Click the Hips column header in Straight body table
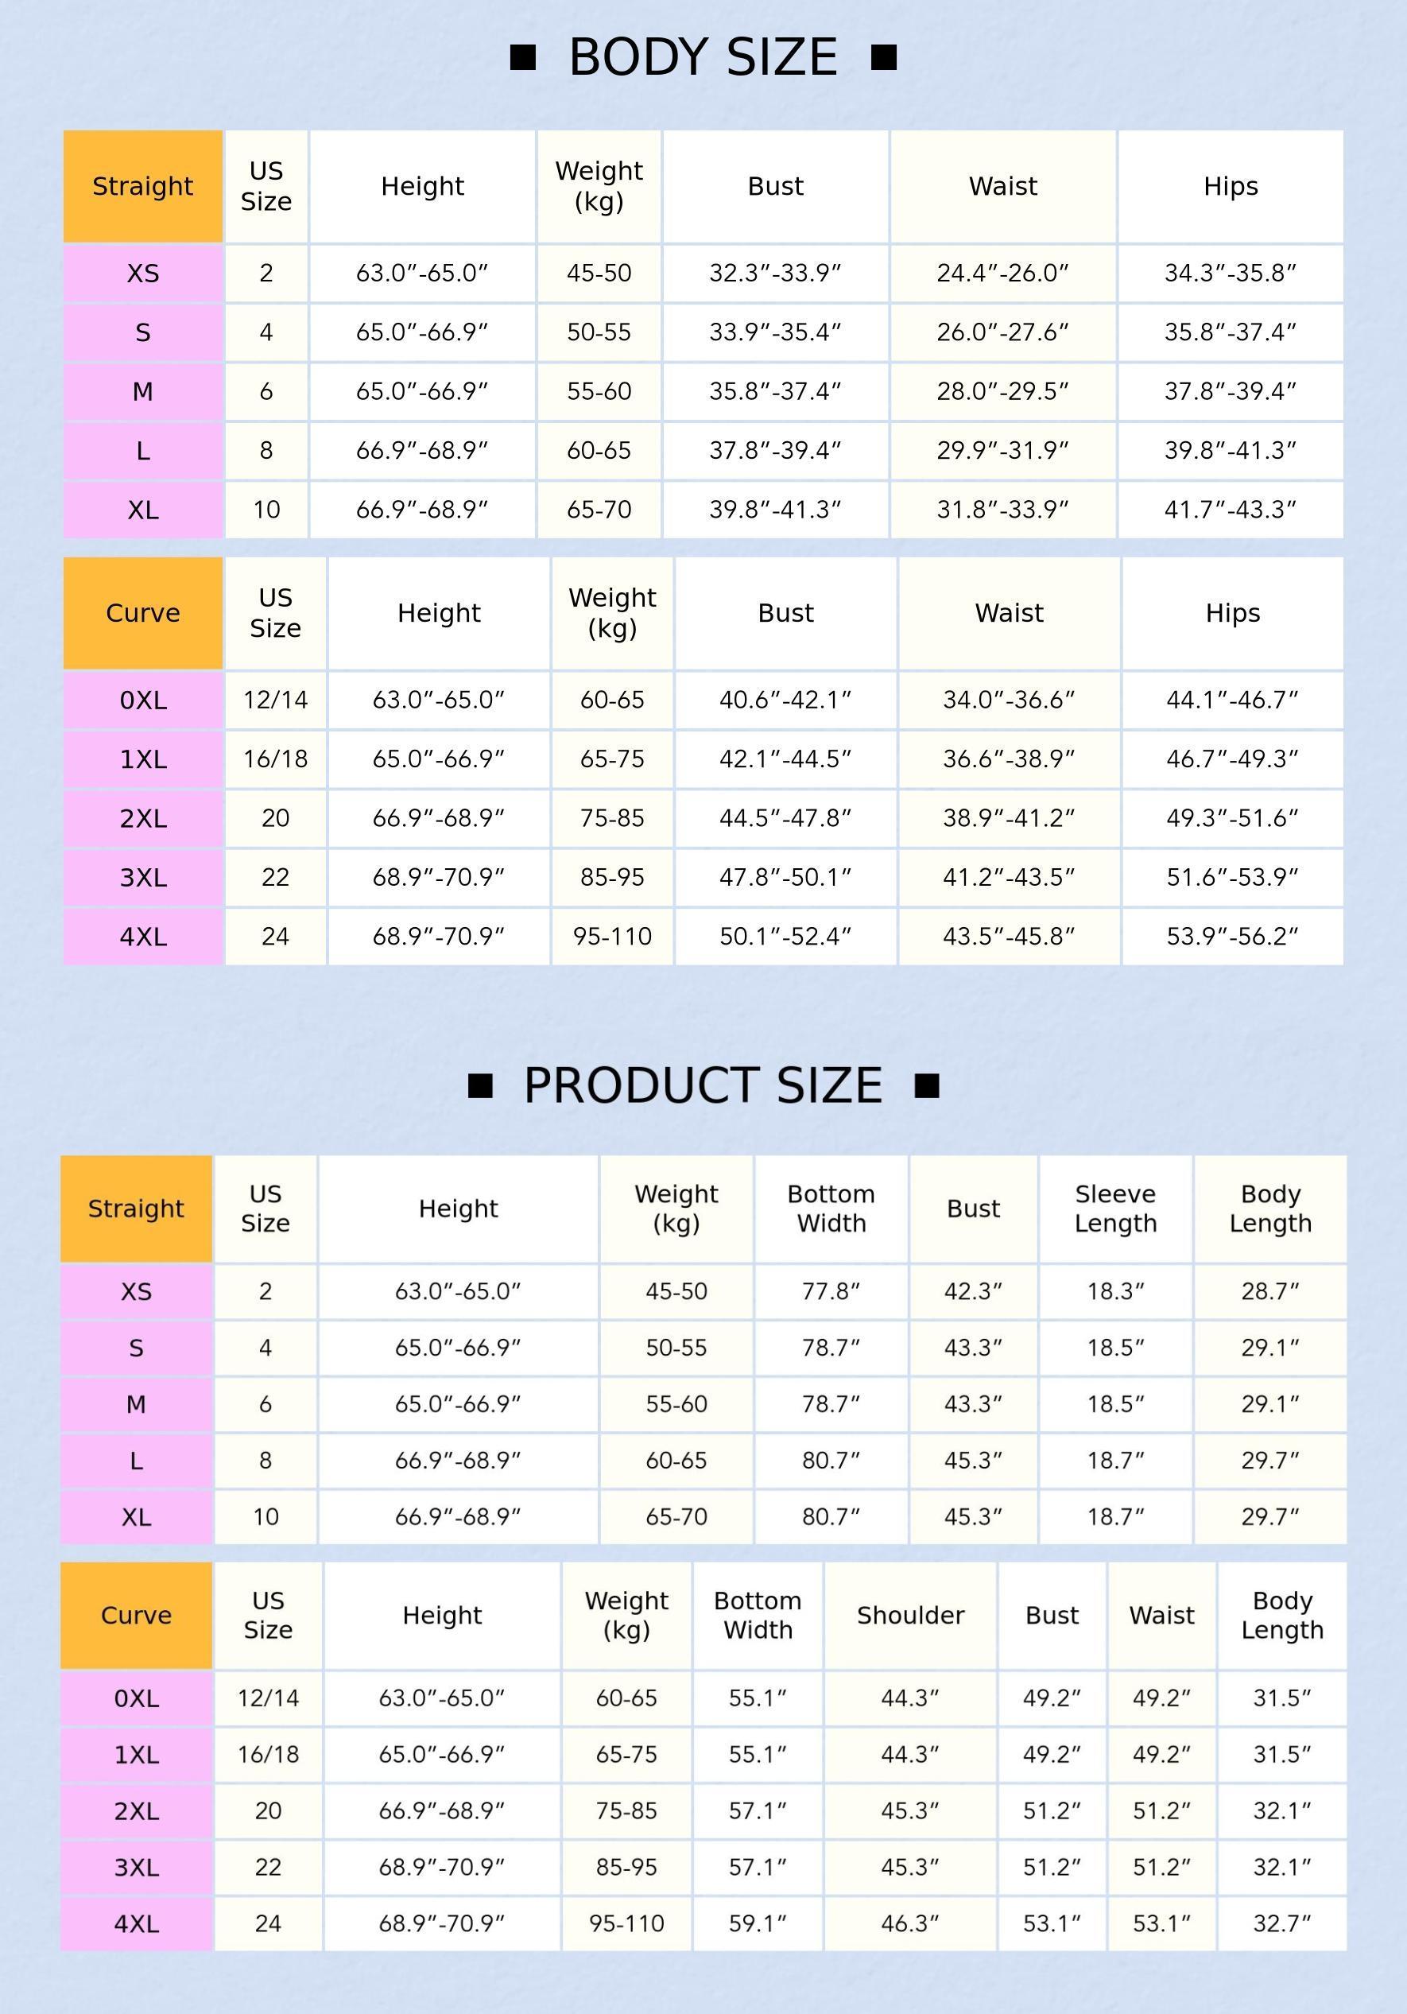The height and width of the screenshot is (2014, 1407). point(1231,186)
